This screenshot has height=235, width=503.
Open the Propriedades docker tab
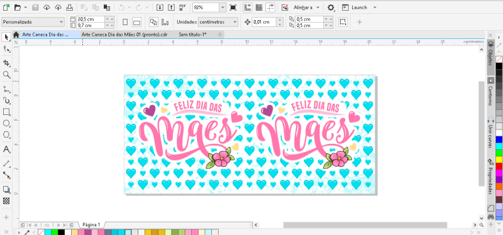coord(490,177)
